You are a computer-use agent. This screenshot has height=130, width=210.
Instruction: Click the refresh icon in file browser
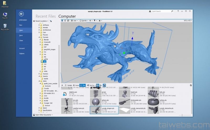click(x=191, y=85)
